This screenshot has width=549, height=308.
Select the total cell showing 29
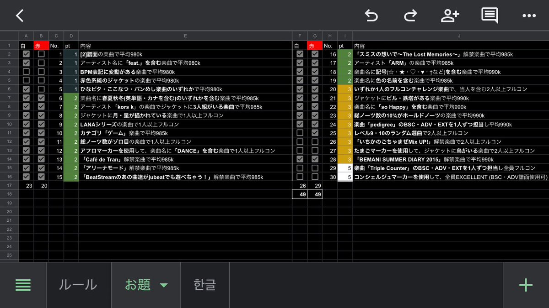pos(315,186)
